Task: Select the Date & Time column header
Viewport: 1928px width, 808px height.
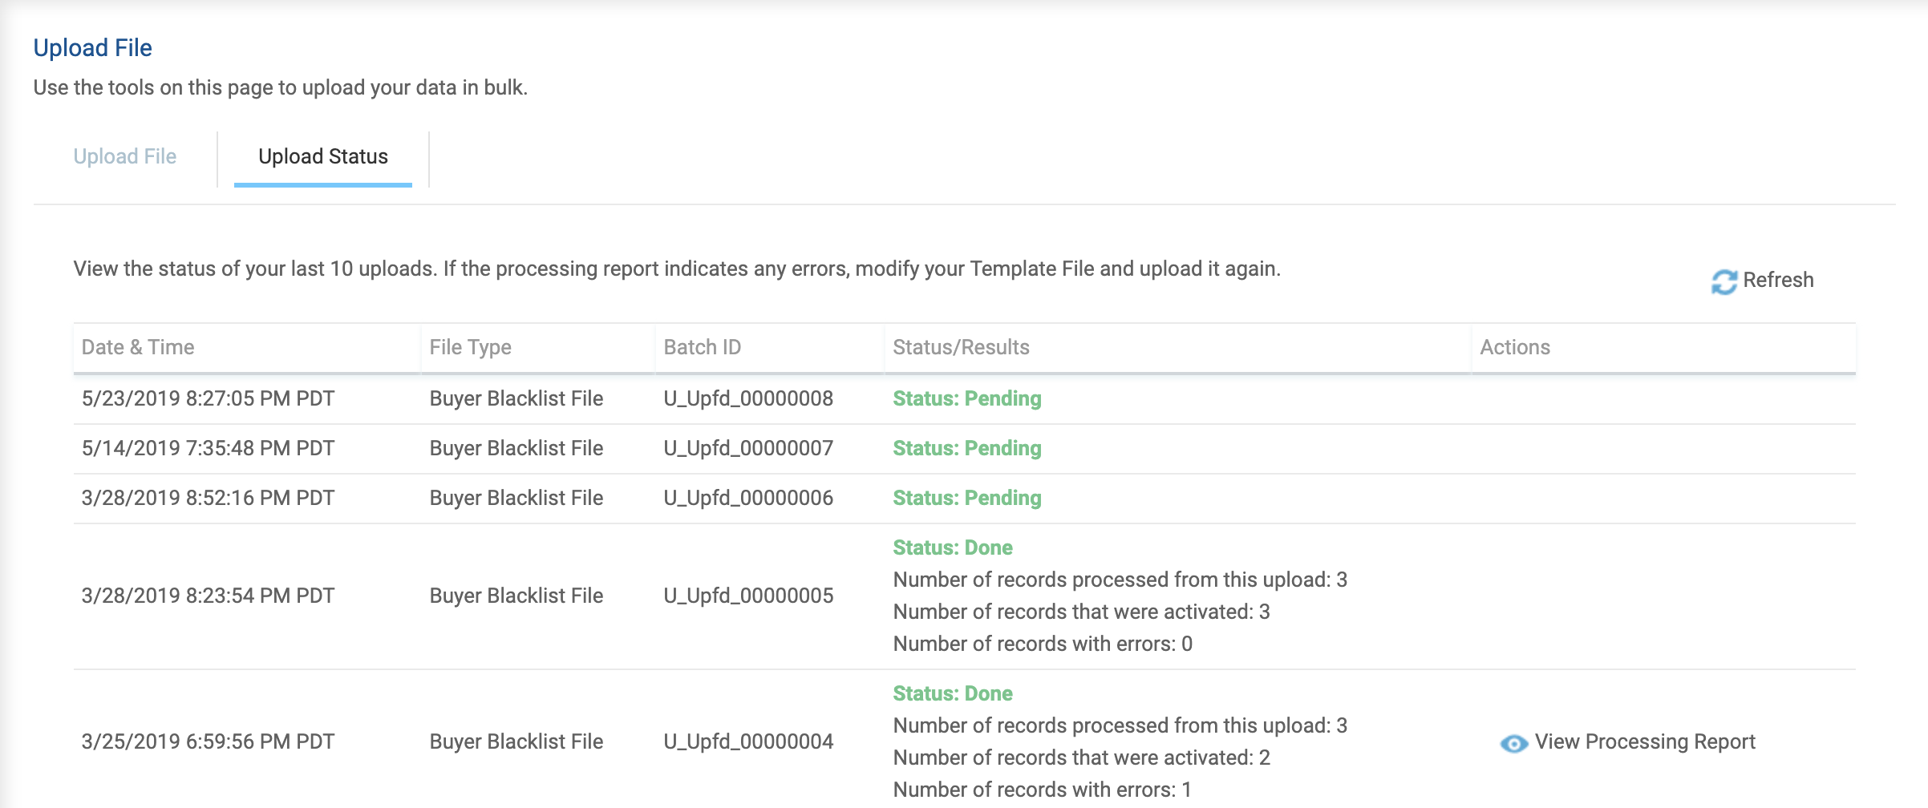Action: tap(138, 346)
